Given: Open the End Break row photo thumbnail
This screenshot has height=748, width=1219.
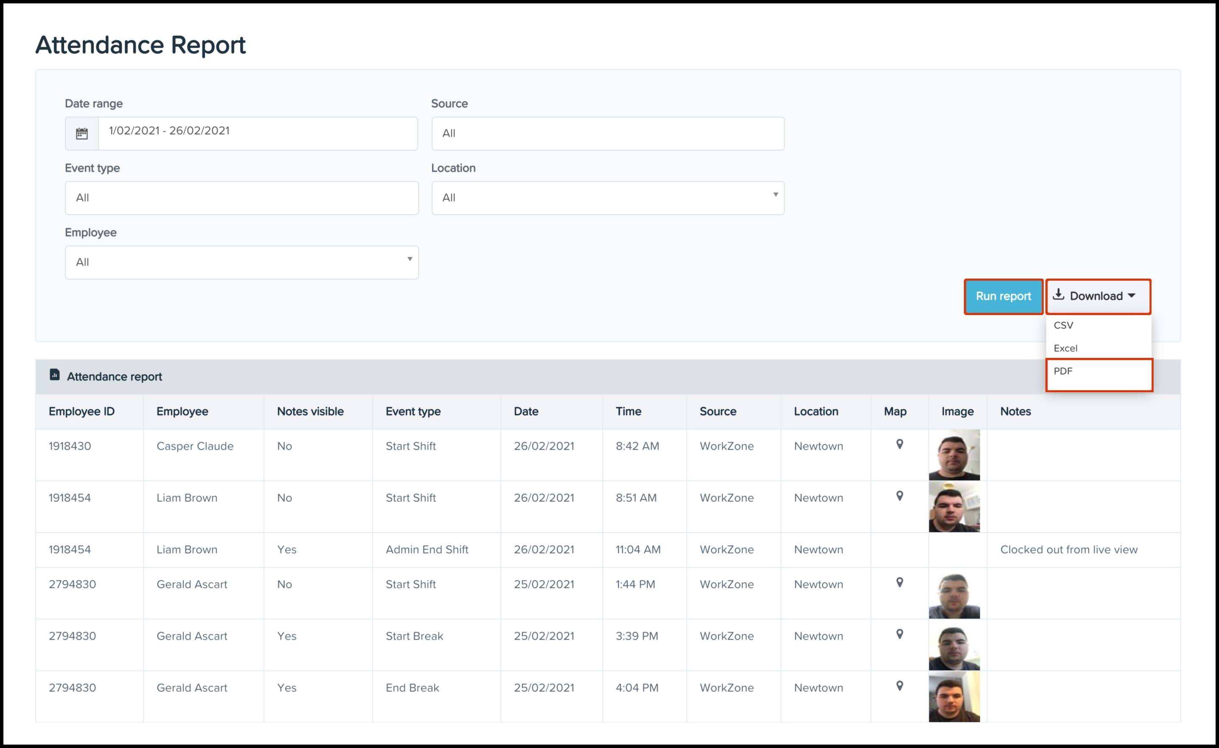Looking at the screenshot, I should [954, 697].
